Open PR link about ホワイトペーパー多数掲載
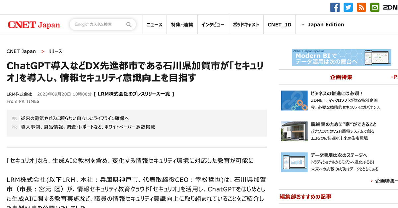 click(x=88, y=127)
